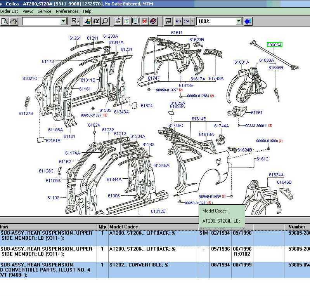This screenshot has width=310, height=296.
Task: Click part callout 61611 in diagram
Action: (177, 33)
